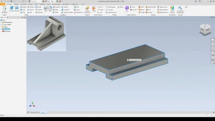Open Stress Analysis simulation
This screenshot has width=215, height=121.
coord(172,10)
